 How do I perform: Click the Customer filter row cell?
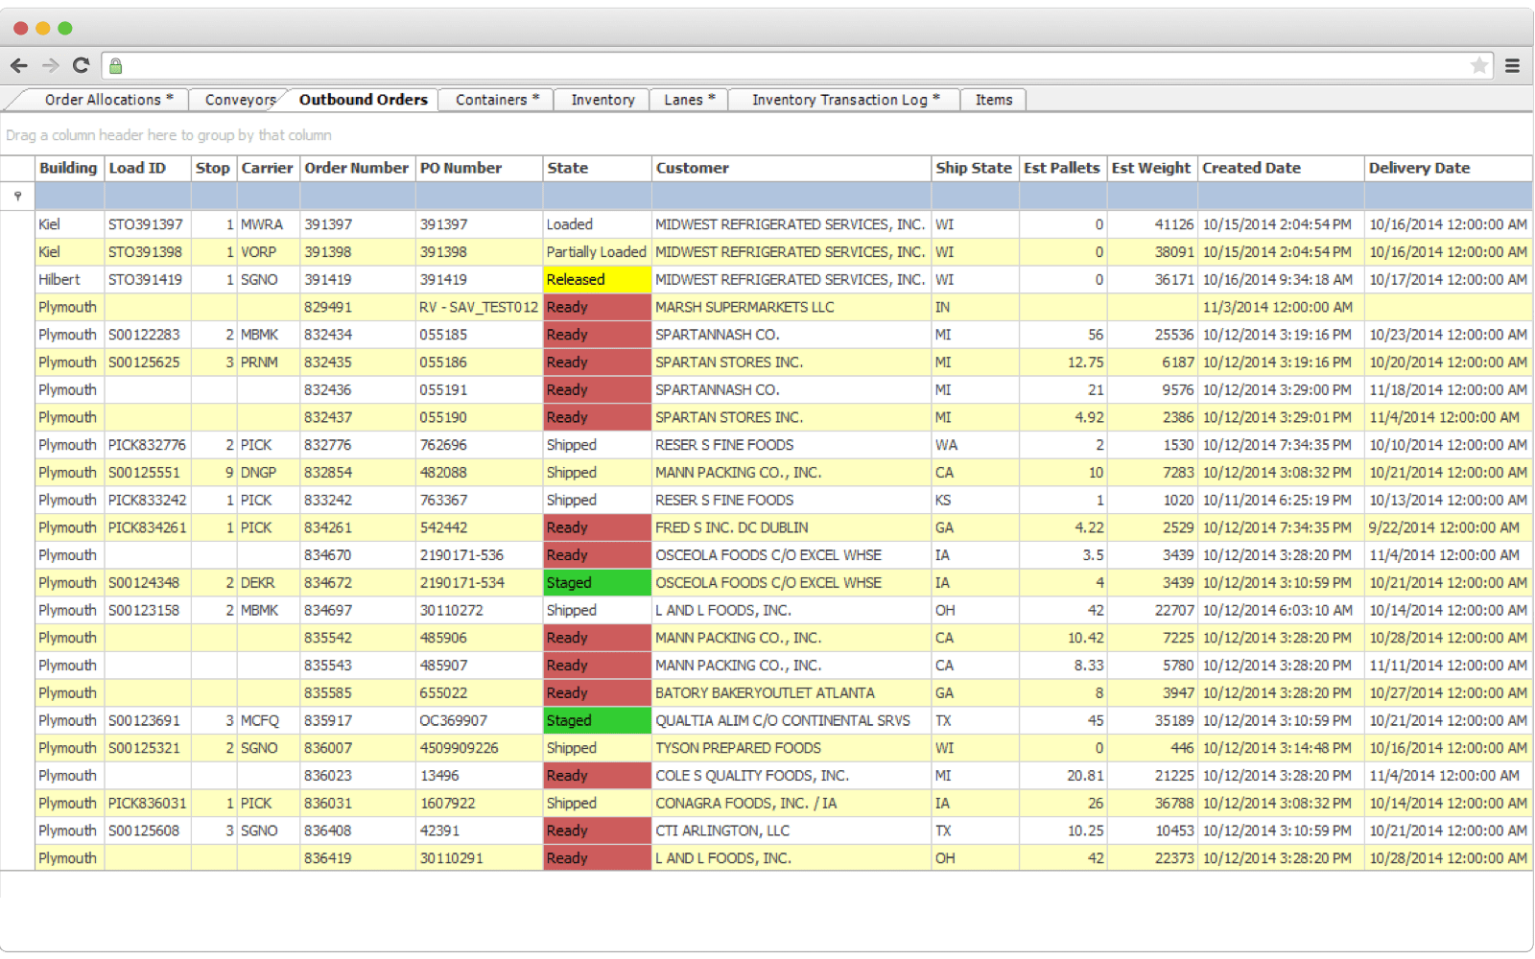click(x=791, y=196)
